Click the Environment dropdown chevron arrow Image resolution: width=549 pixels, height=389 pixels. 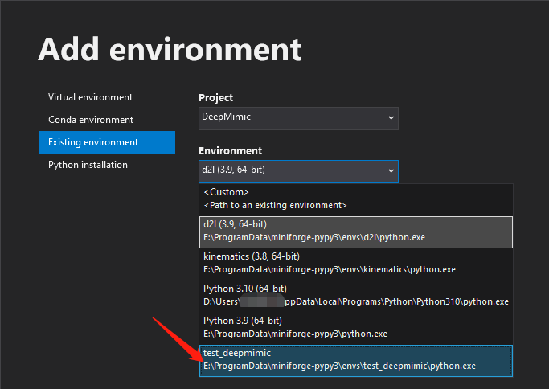pyautogui.click(x=391, y=171)
